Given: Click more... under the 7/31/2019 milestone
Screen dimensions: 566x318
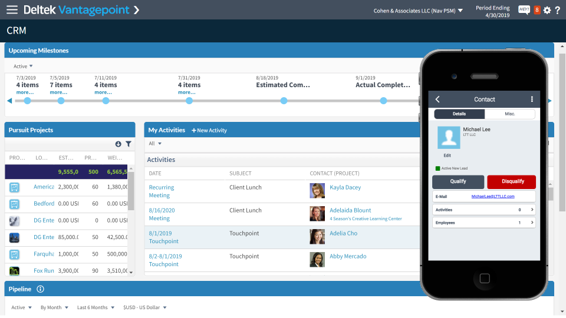Looking at the screenshot, I should click(187, 92).
